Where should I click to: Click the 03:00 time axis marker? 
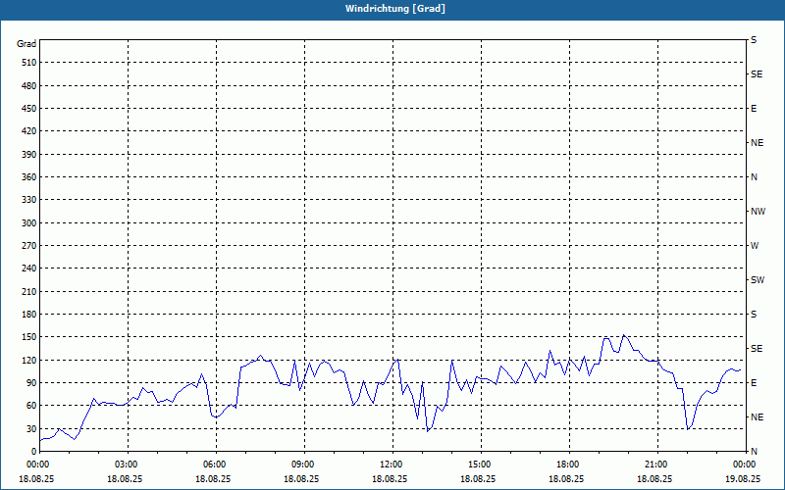[127, 464]
